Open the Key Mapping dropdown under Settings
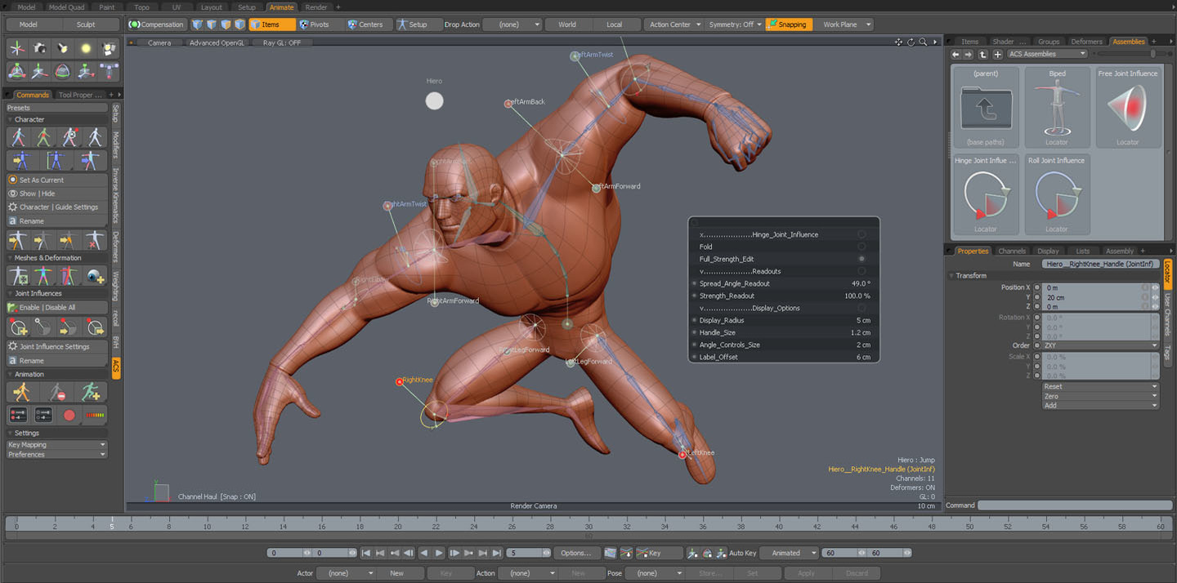This screenshot has width=1177, height=583. (56, 444)
